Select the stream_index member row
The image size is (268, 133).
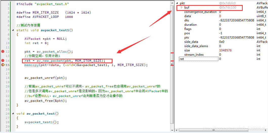pyautogui.click(x=222, y=54)
